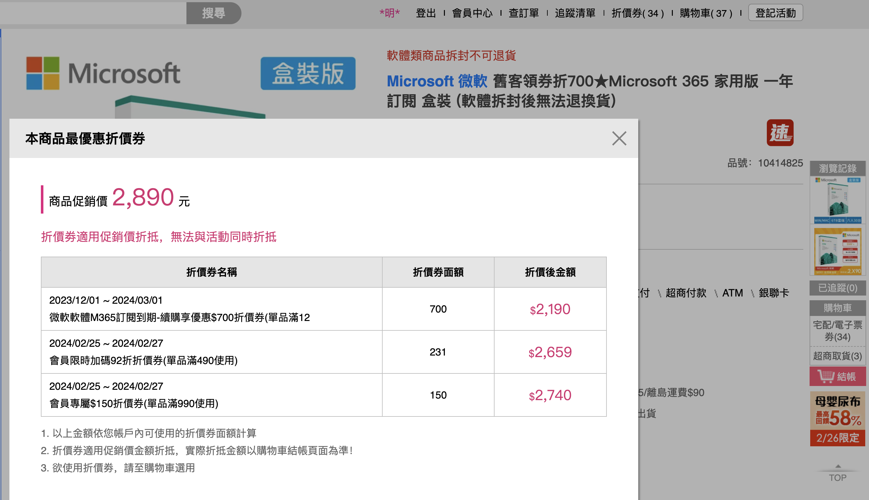Click the 本商品最優惠折價券 dialog title
Screen dimensions: 869x500
click(85, 139)
